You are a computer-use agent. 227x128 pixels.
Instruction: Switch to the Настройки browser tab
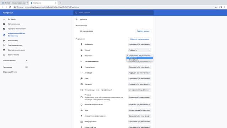click(43, 3)
